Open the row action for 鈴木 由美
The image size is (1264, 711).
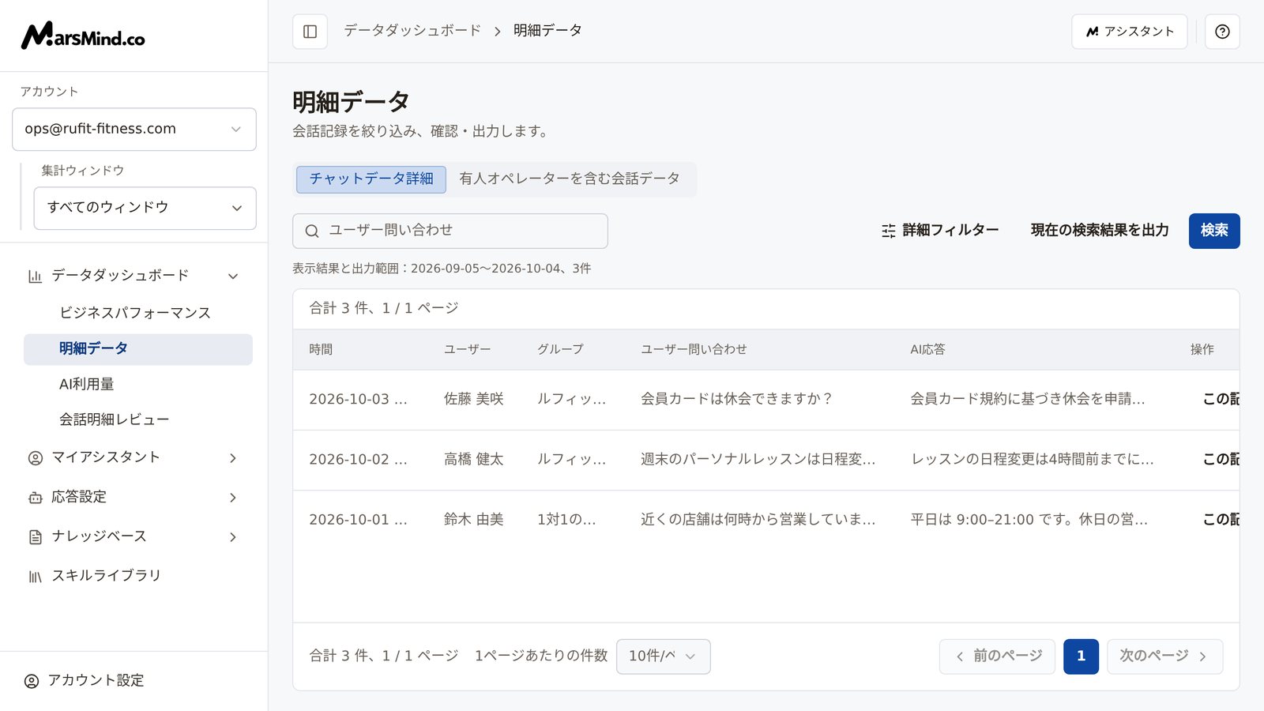click(x=1221, y=520)
